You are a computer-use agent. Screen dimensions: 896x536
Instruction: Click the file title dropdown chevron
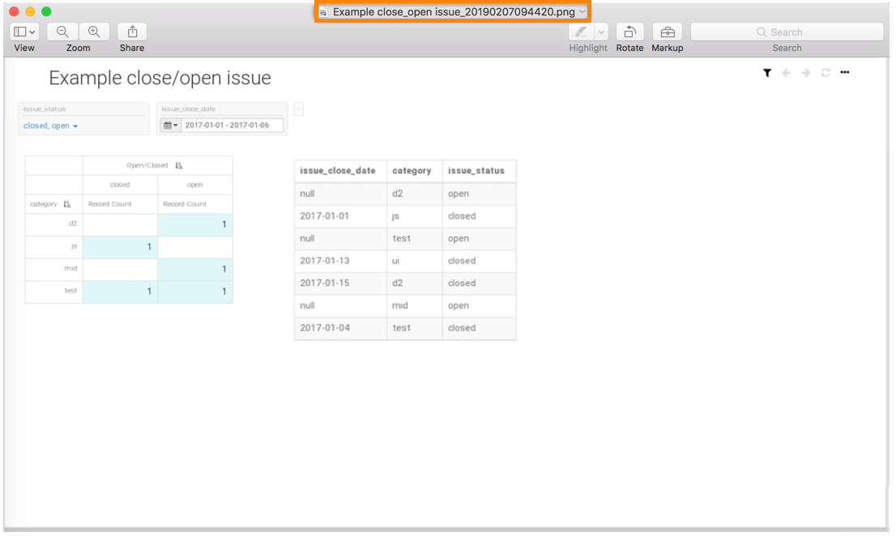[582, 12]
